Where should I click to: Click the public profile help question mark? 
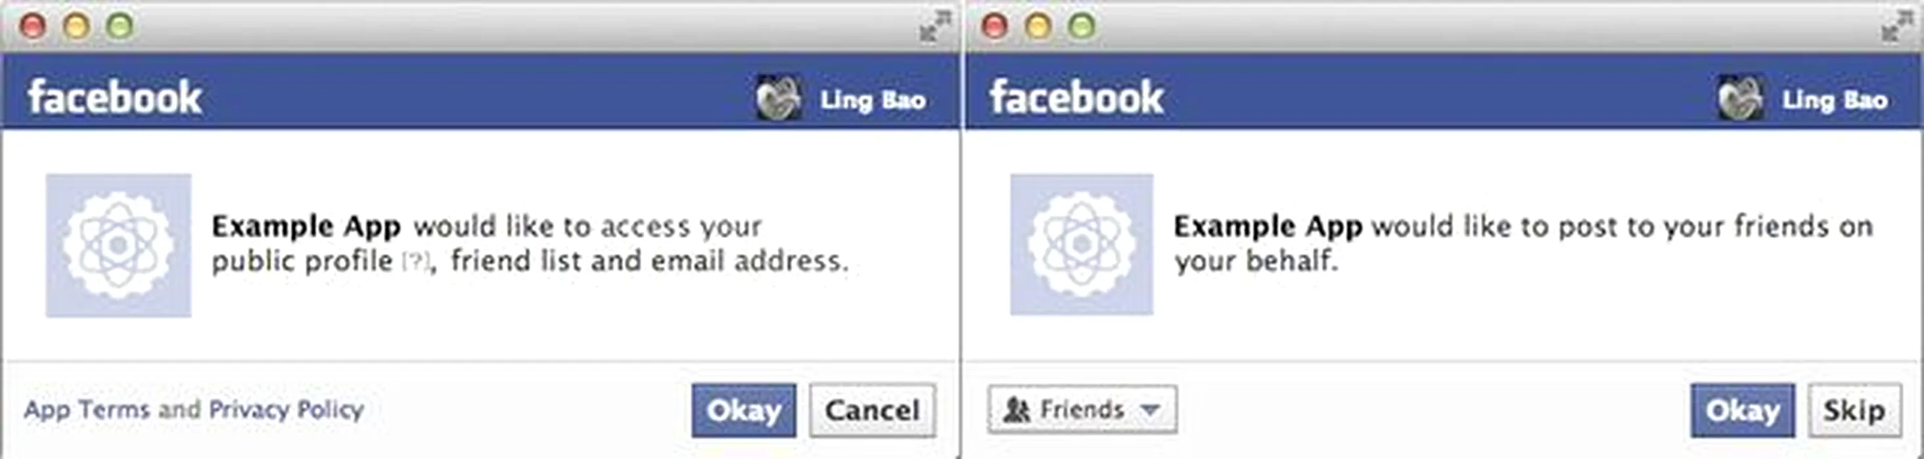pyautogui.click(x=415, y=262)
